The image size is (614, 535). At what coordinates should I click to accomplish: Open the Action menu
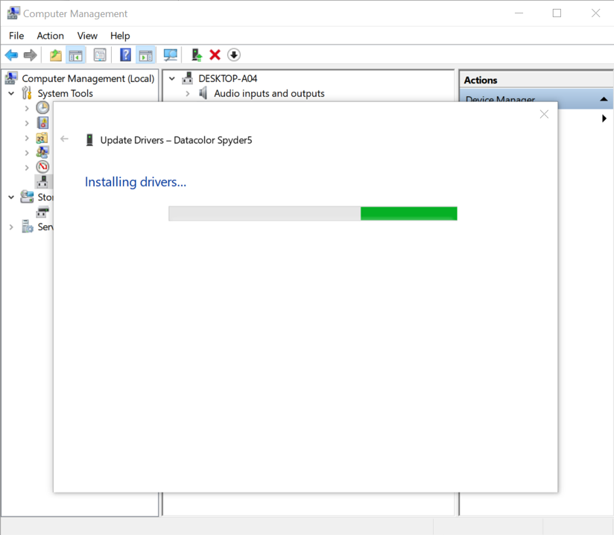click(x=50, y=36)
